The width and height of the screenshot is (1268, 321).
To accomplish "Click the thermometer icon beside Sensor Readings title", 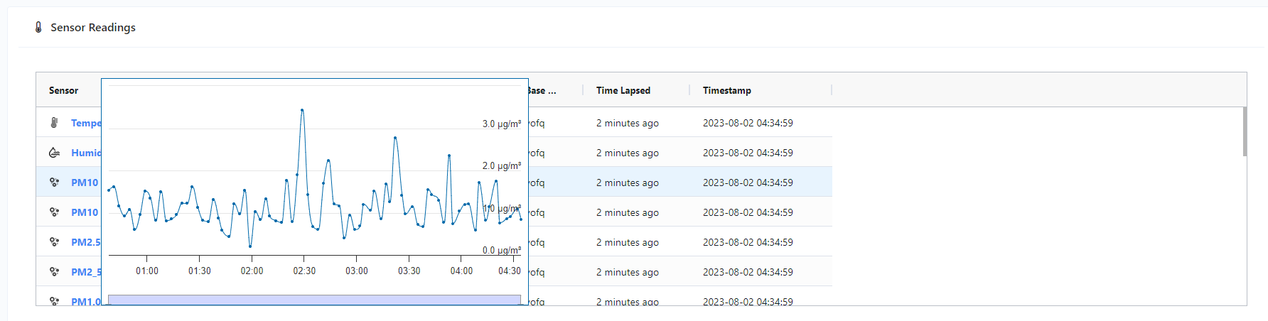I will click(x=38, y=27).
